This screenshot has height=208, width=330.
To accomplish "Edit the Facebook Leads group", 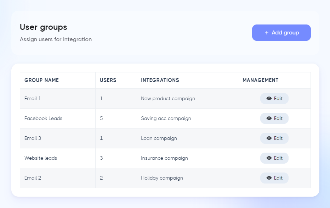I will tap(274, 118).
